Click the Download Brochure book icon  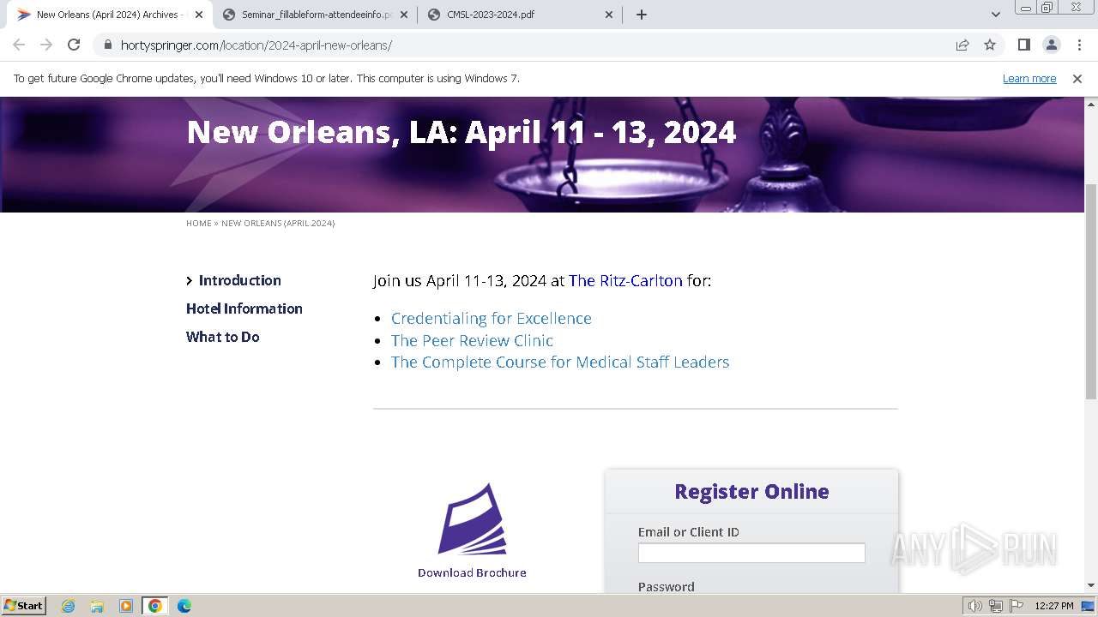(x=472, y=519)
